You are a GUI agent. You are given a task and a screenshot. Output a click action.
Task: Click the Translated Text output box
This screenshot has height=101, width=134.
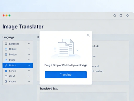click(83, 97)
